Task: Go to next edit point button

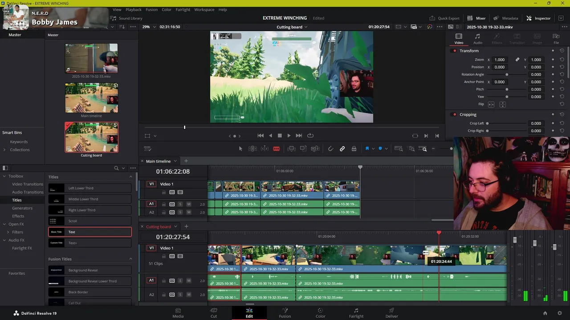Action: pyautogui.click(x=426, y=136)
